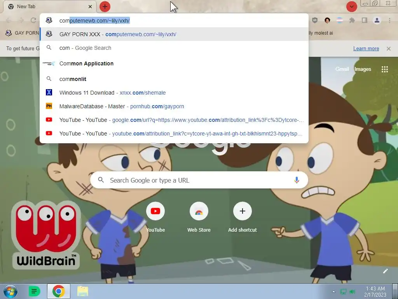
Task: Reload the current page
Action: coord(33,20)
